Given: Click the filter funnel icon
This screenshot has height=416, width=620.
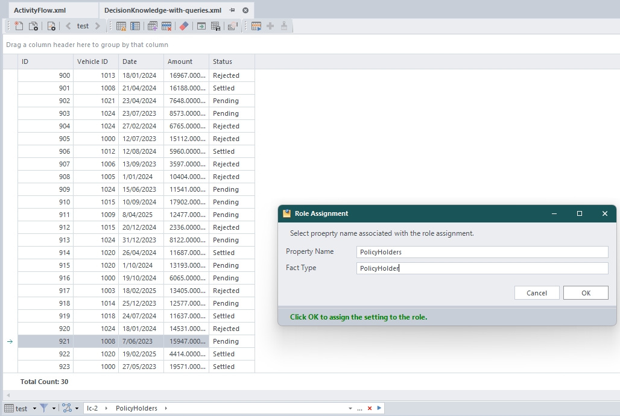Looking at the screenshot, I should click(44, 408).
